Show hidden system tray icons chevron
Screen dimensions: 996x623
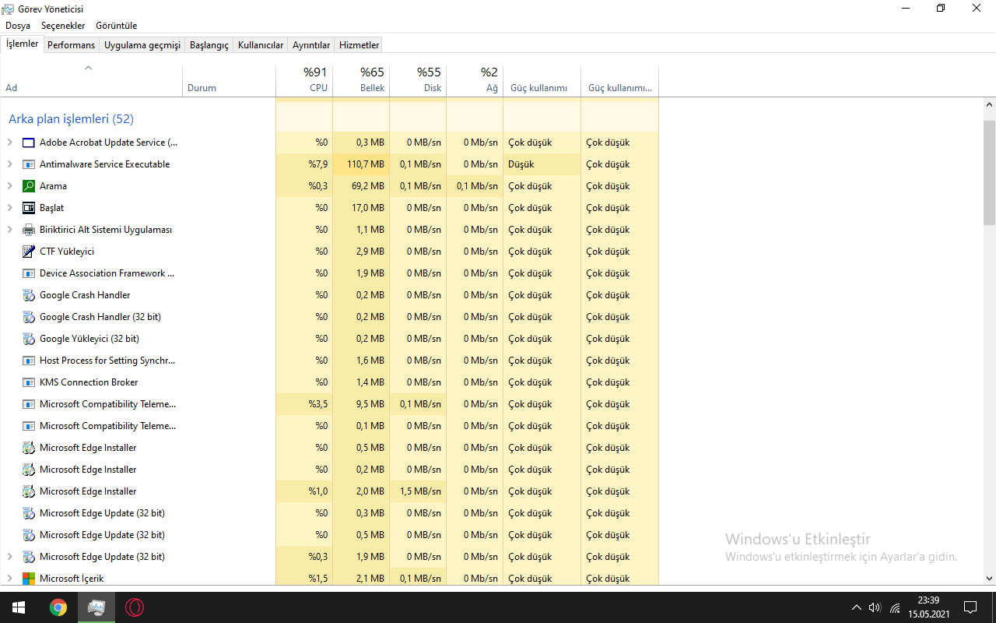click(857, 607)
